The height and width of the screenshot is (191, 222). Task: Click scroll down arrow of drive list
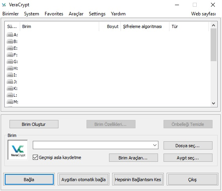click(x=213, y=103)
